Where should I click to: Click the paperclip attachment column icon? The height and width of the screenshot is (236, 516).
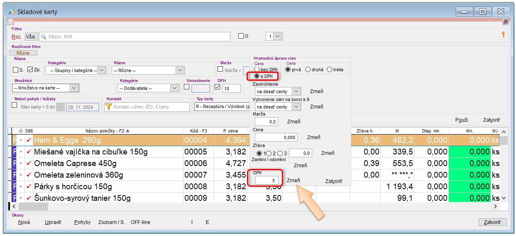22,131
